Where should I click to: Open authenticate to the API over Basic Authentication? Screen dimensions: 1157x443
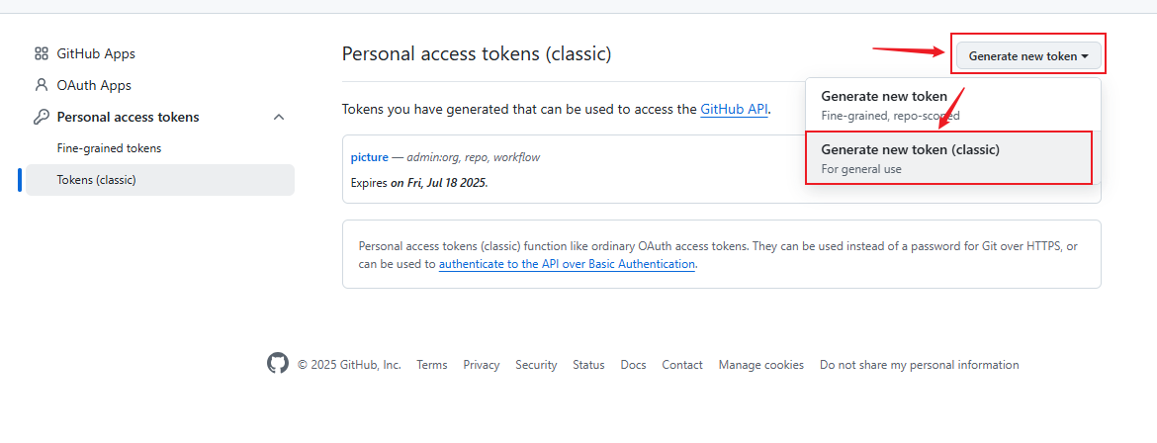click(567, 264)
